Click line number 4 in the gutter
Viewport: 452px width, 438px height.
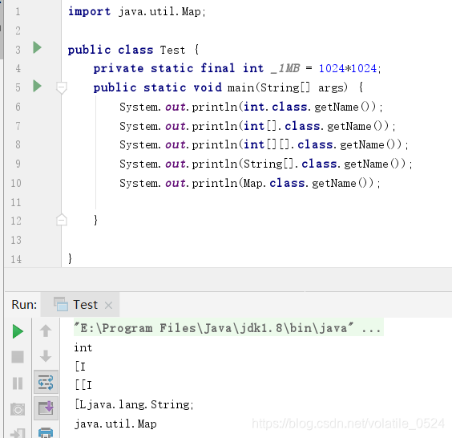click(x=18, y=68)
